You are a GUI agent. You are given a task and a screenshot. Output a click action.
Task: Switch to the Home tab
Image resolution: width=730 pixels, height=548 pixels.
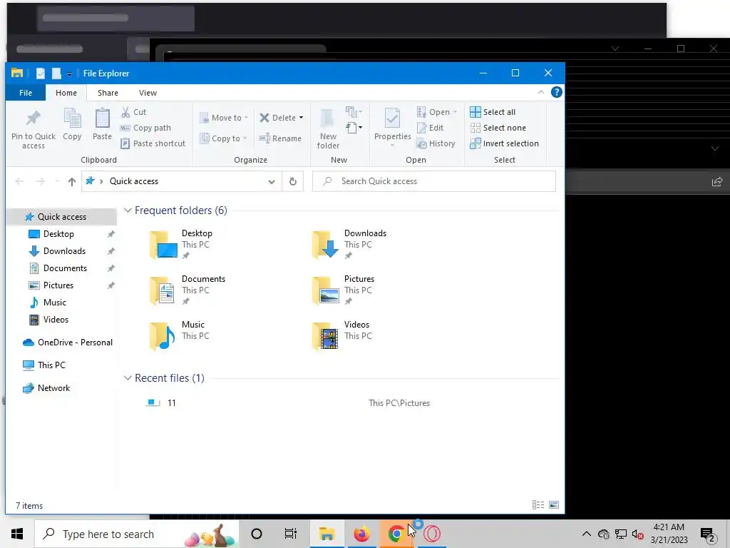tap(66, 93)
